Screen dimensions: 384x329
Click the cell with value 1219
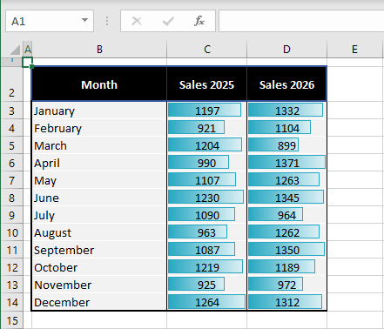click(x=207, y=267)
